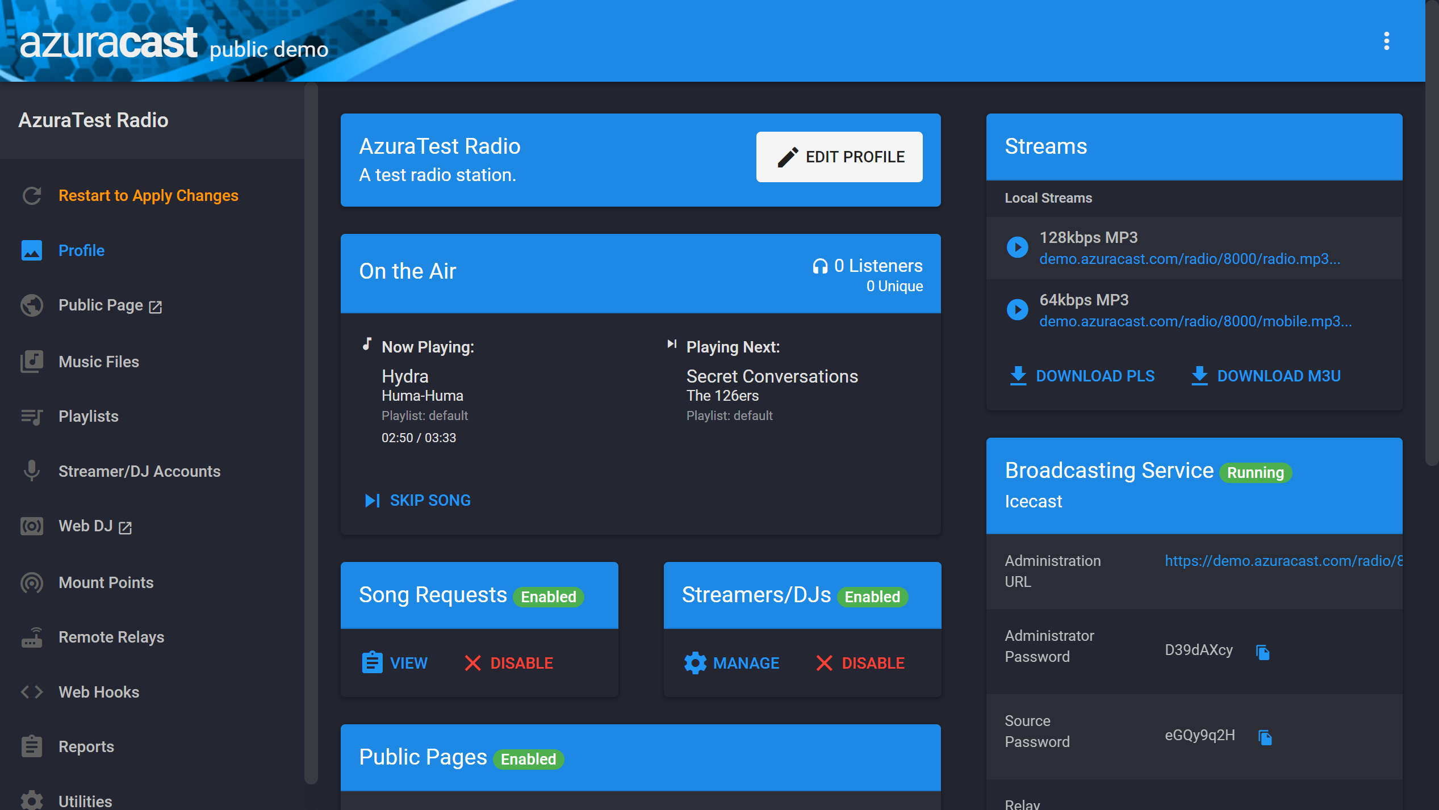
Task: Skip the currently playing song Hydra
Action: click(x=418, y=500)
